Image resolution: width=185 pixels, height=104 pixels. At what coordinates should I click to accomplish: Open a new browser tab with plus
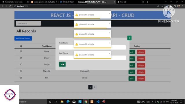tap(148, 2)
